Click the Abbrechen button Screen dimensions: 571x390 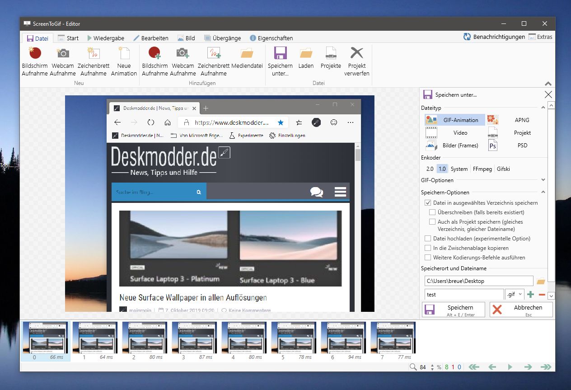coord(521,310)
